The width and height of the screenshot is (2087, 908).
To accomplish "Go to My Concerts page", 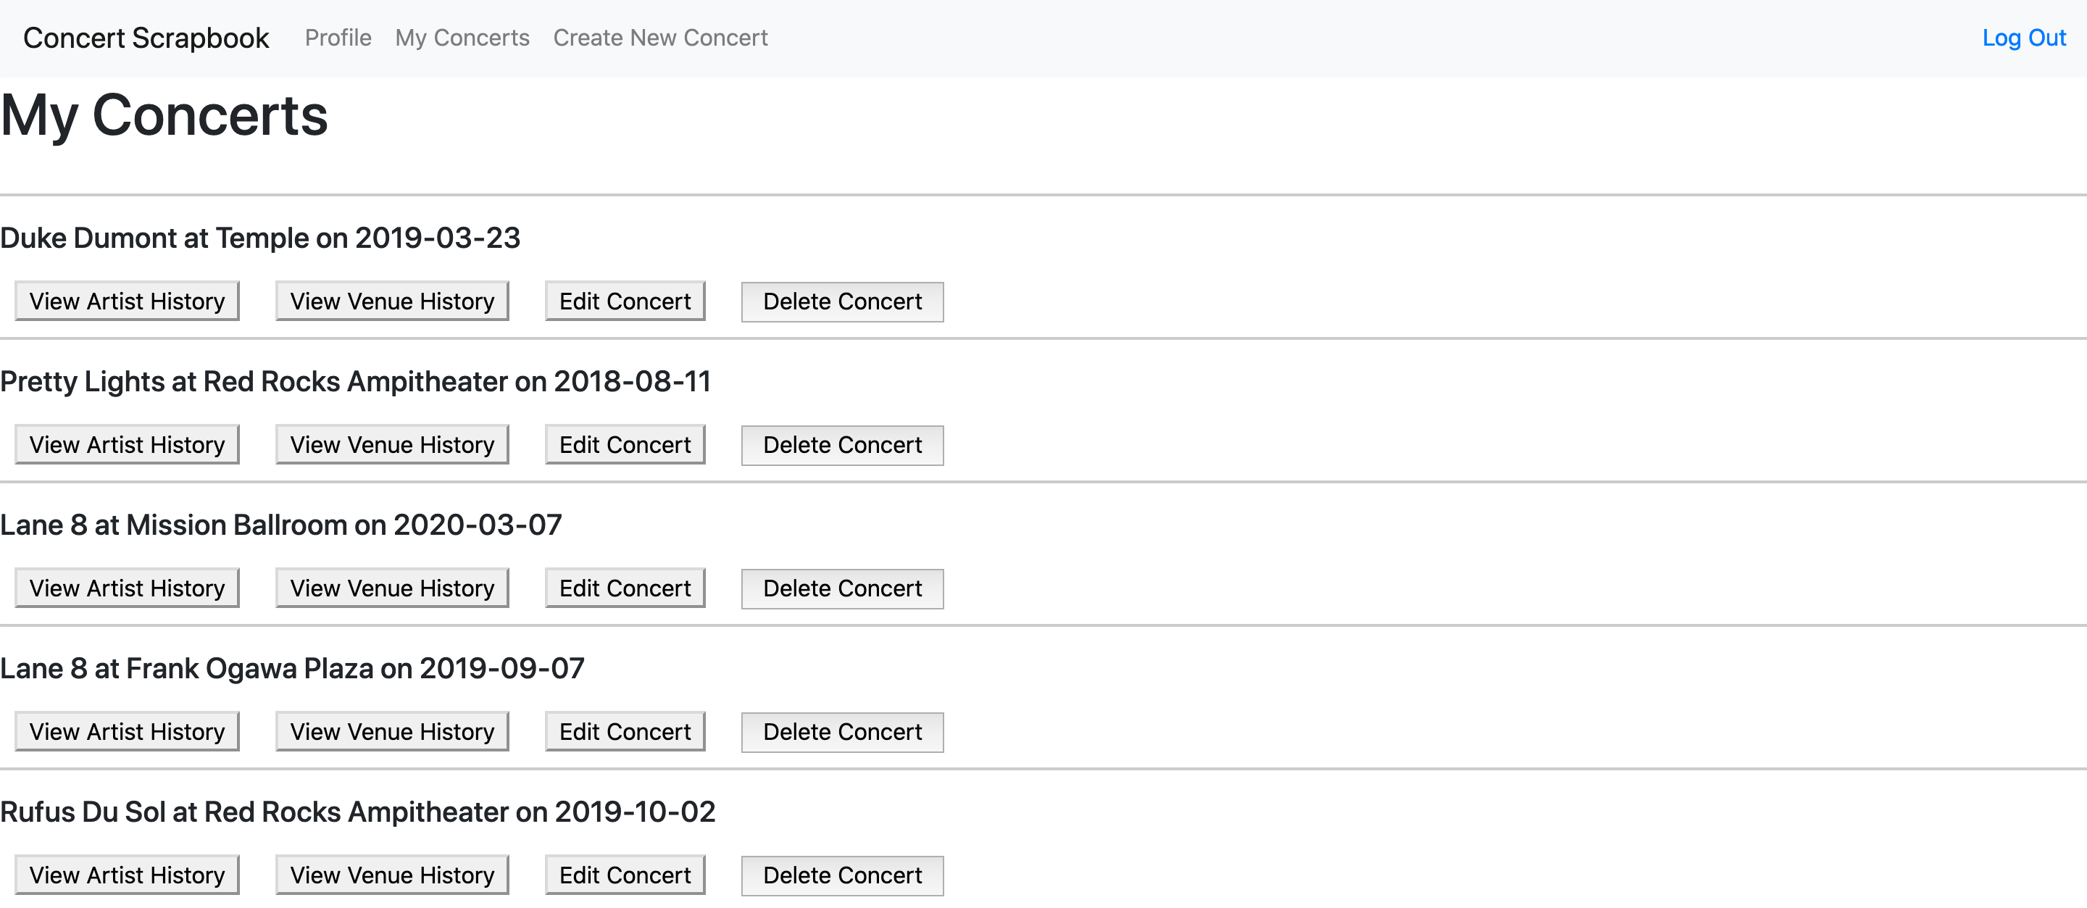I will [462, 38].
